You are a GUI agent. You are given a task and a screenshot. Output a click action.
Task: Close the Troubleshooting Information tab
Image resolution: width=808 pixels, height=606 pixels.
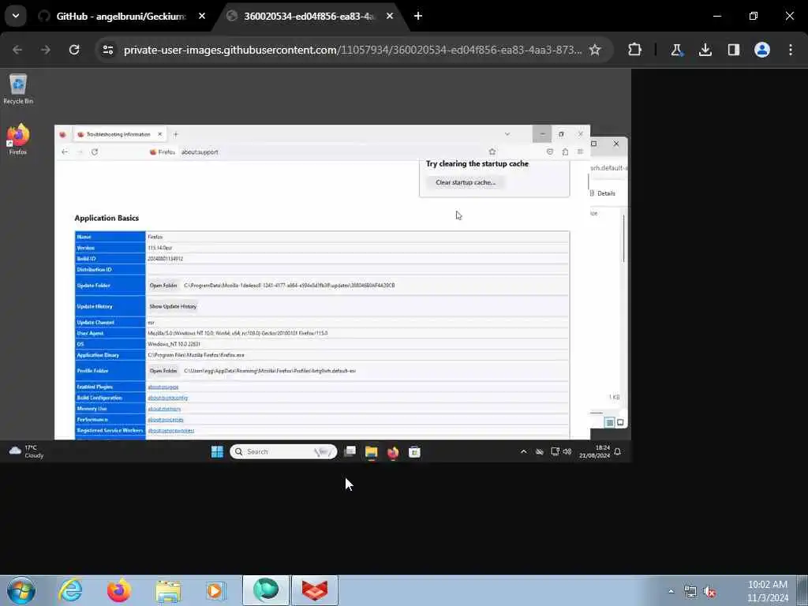(159, 134)
